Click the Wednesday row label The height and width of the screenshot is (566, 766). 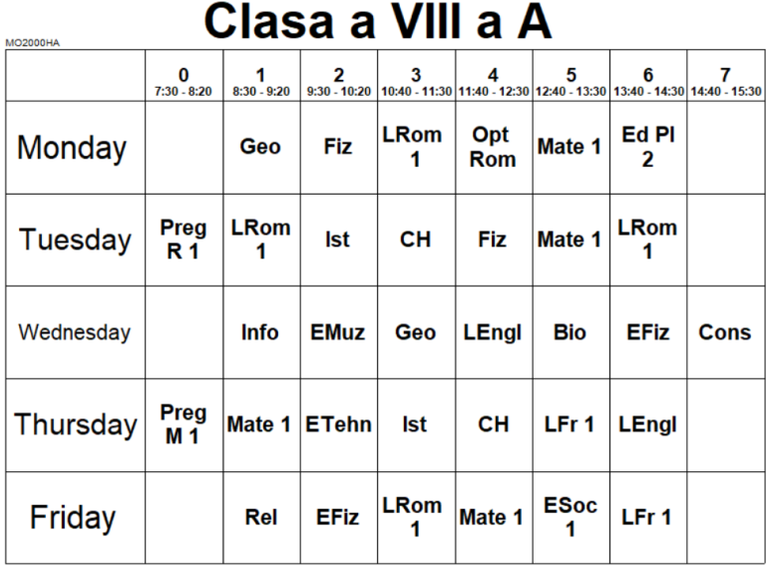[x=75, y=332]
